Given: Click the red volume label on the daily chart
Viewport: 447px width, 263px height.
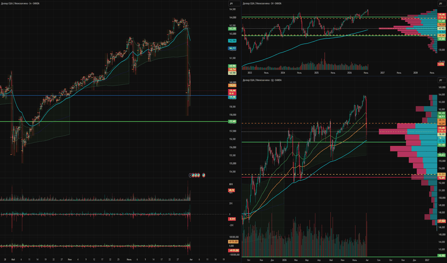Looking at the screenshot, I should click(442, 221).
